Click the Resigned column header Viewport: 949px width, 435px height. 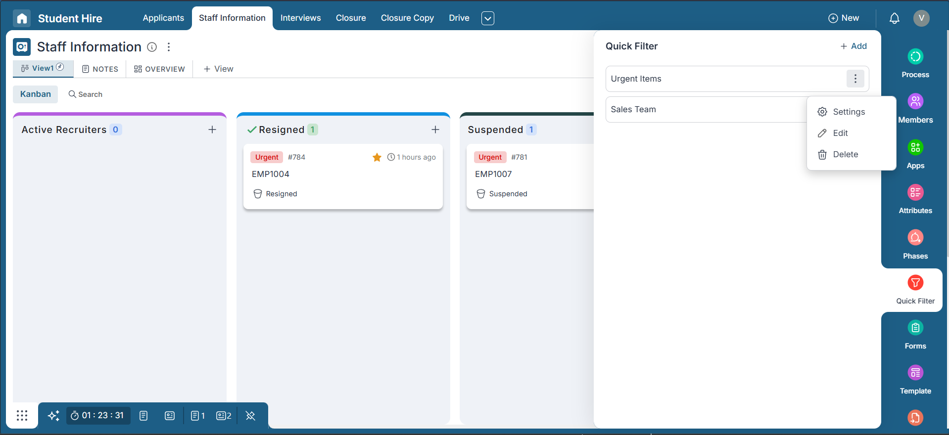pyautogui.click(x=282, y=130)
